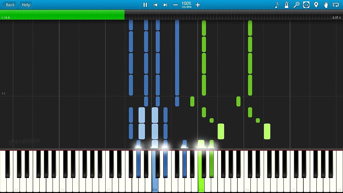Play the C3 piano key
This screenshot has width=343, height=193.
coord(109,185)
